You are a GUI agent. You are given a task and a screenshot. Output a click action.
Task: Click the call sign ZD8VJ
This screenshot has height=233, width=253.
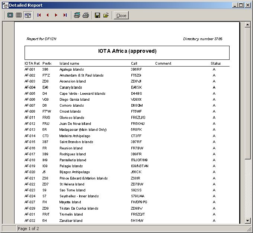click(x=136, y=81)
